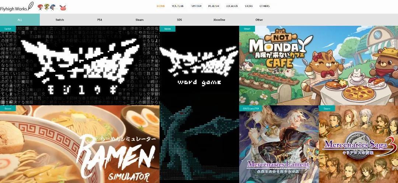This screenshot has height=183, width=398.
Task: Open the TWITTER nav link
Action: pyautogui.click(x=196, y=6)
